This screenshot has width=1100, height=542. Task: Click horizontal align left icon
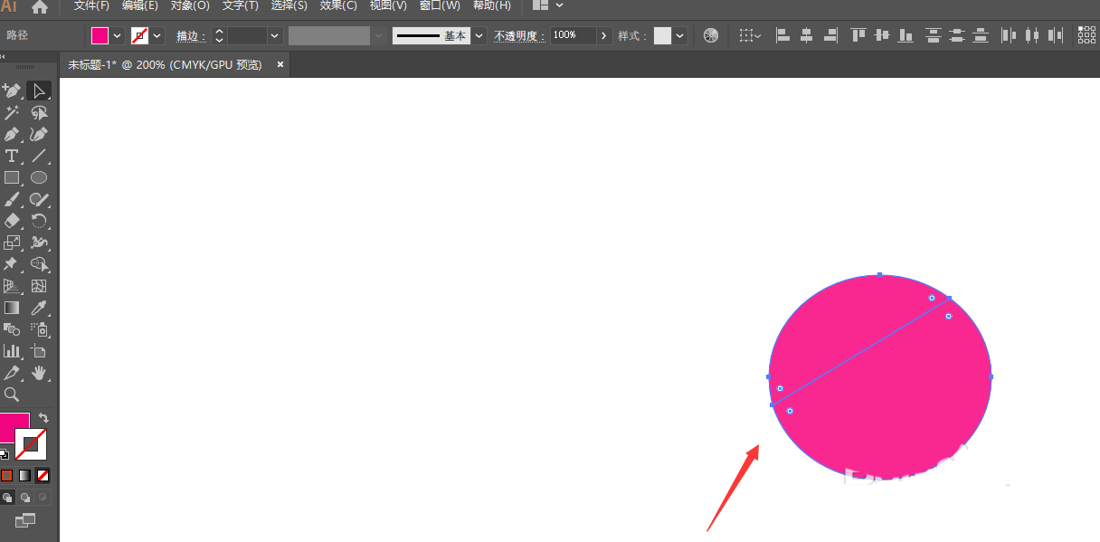click(783, 35)
